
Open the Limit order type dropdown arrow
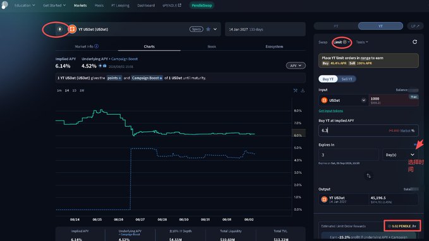(x=349, y=42)
